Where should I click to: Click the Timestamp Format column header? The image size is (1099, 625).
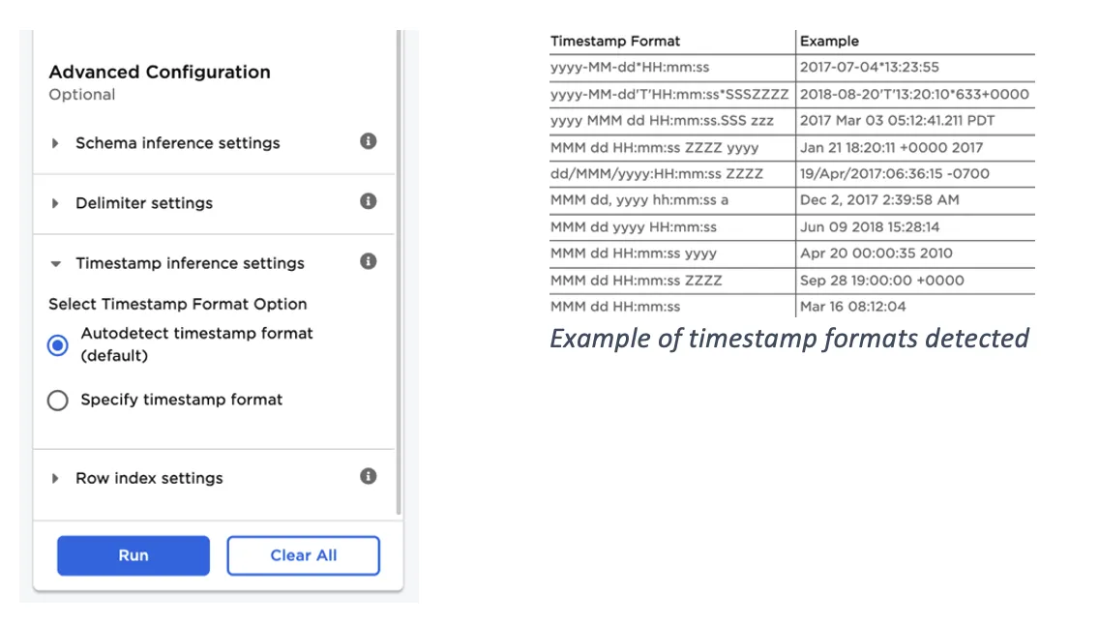614,42
